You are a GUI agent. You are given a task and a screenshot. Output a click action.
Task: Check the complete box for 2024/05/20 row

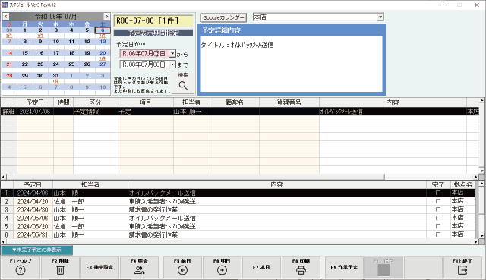pos(438,226)
